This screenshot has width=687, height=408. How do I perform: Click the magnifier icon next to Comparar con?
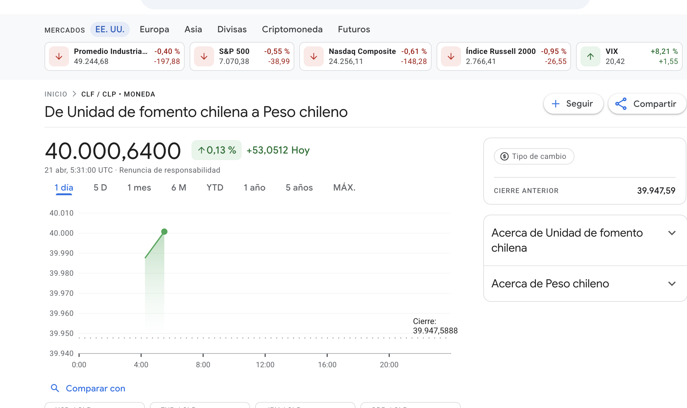pyautogui.click(x=55, y=388)
